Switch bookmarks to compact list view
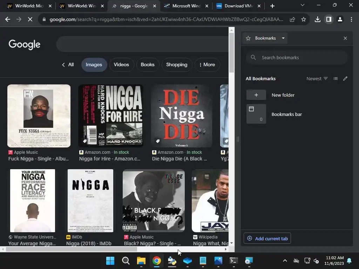This screenshot has height=269, width=359. pyautogui.click(x=336, y=79)
